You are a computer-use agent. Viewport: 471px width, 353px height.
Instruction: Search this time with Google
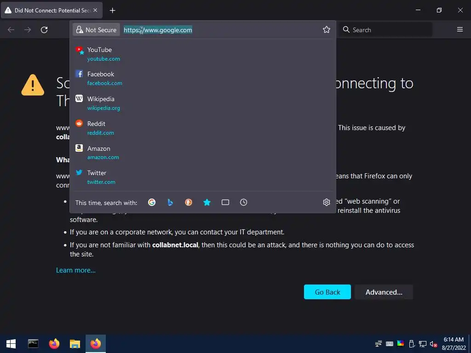pos(152,202)
